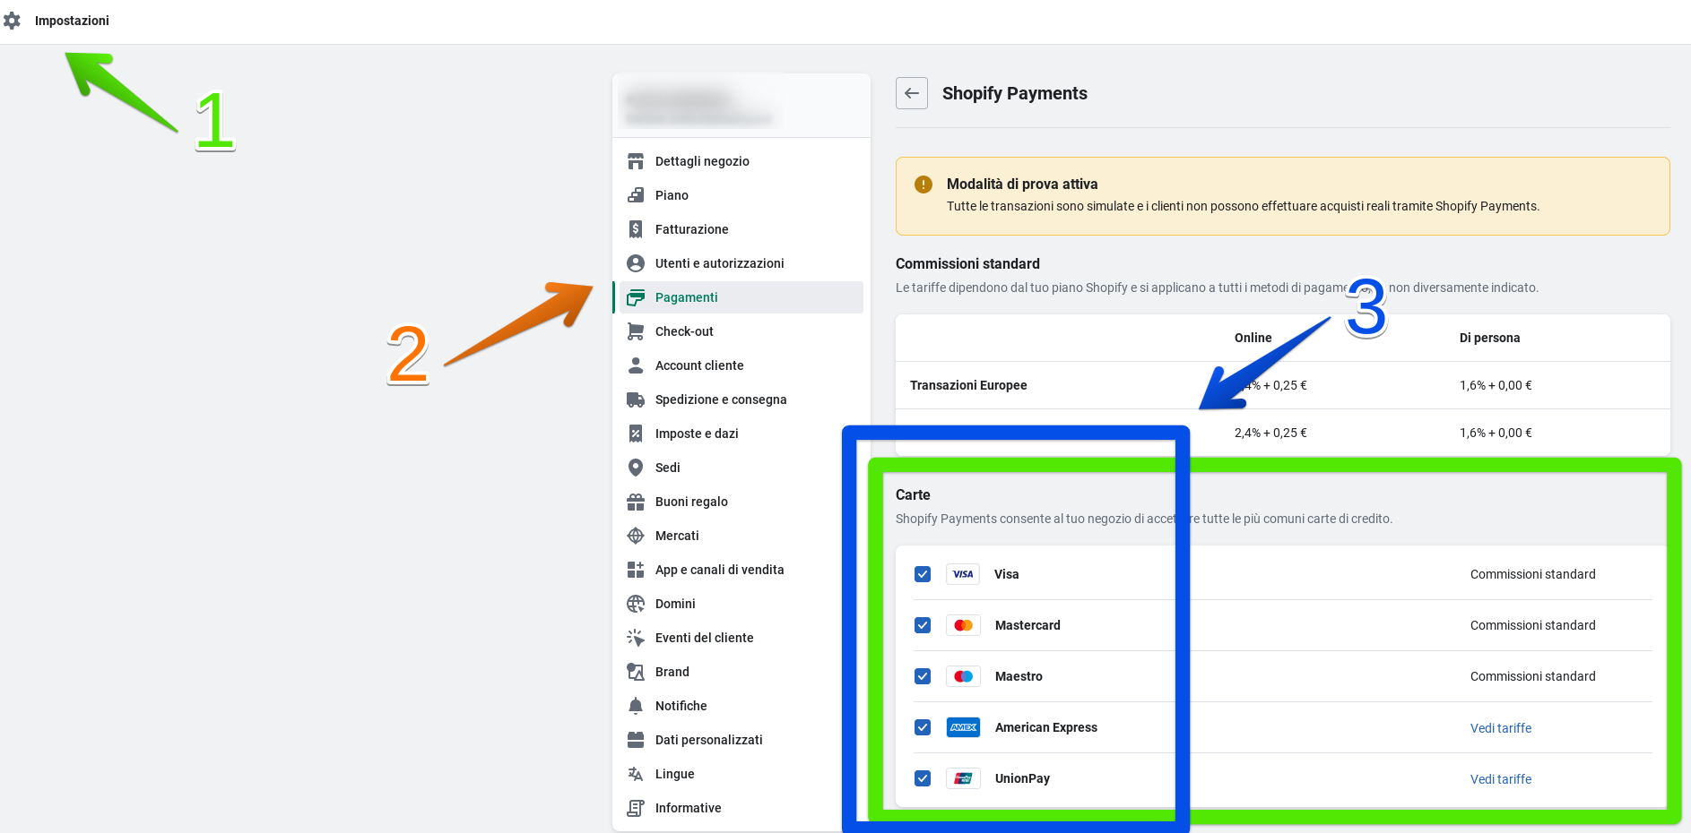Open App e canali di vendita
This screenshot has height=833, width=1691.
coord(741,570)
